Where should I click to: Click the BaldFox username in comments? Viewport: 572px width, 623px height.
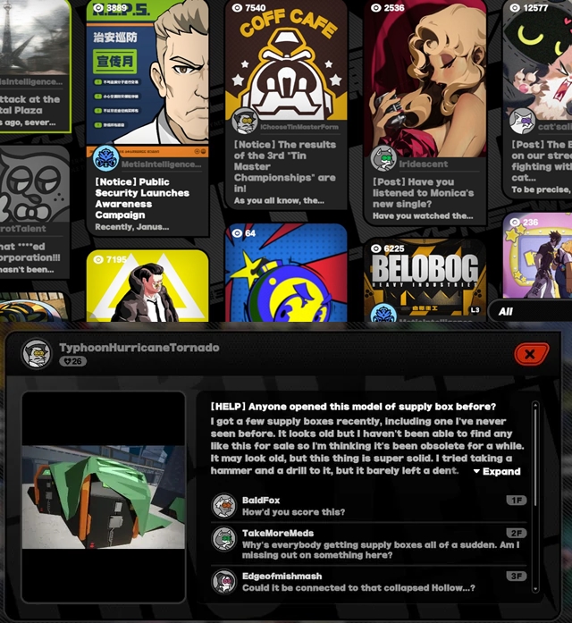261,501
